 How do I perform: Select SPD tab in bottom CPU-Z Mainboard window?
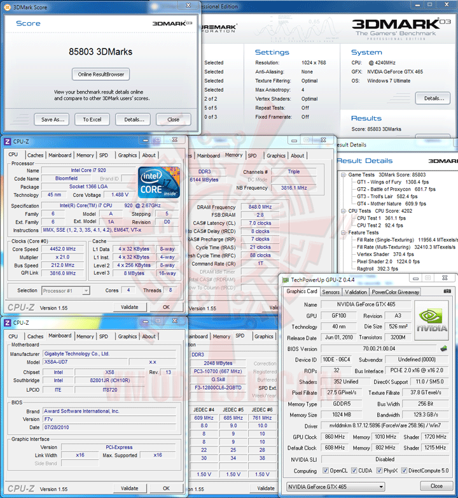pos(104,336)
